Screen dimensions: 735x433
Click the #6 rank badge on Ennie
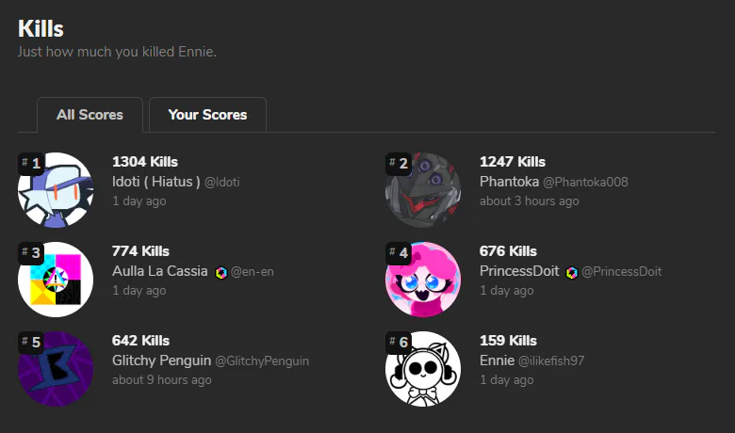(399, 343)
